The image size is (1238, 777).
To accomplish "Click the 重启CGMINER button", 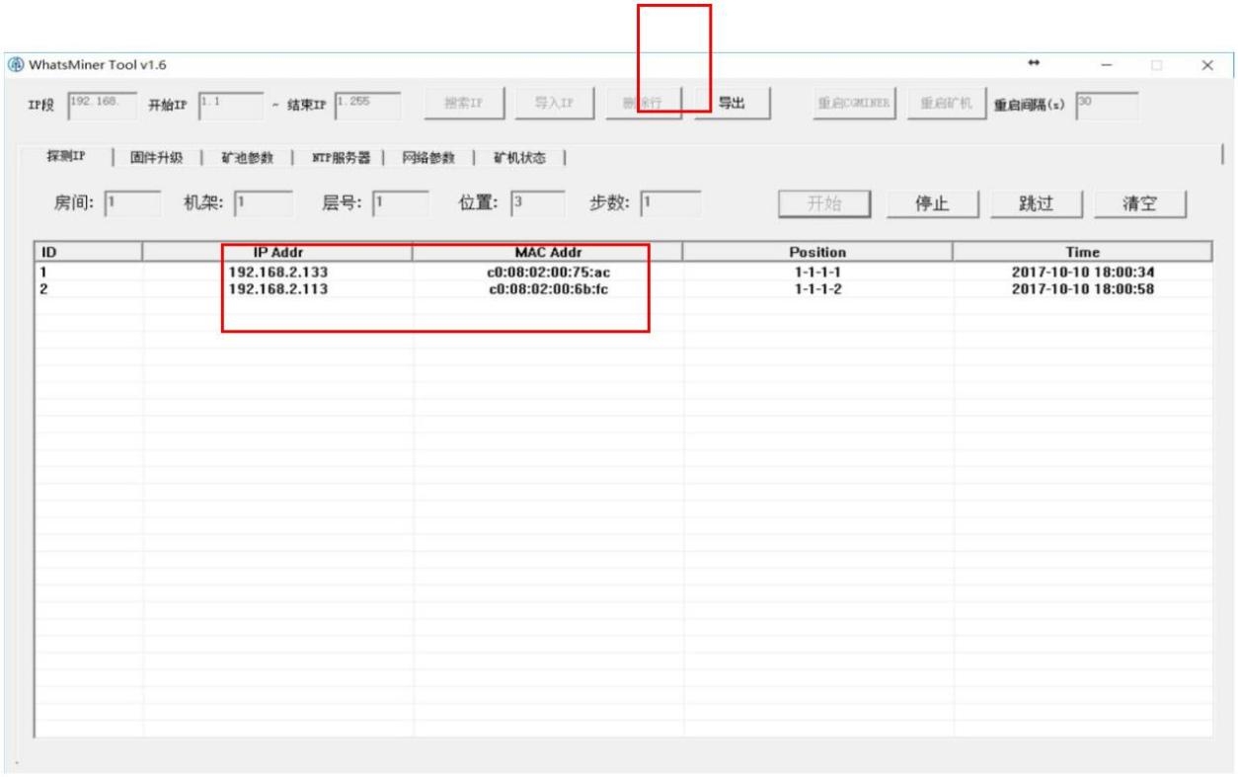I will (852, 104).
